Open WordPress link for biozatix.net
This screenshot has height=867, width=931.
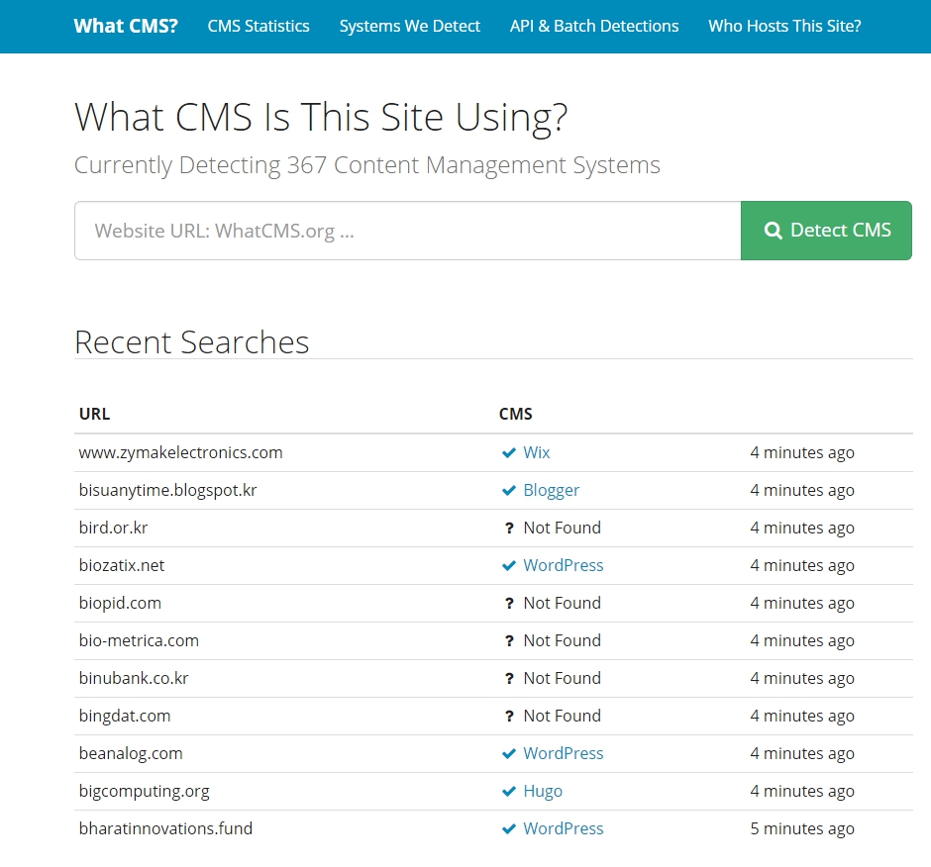563,565
